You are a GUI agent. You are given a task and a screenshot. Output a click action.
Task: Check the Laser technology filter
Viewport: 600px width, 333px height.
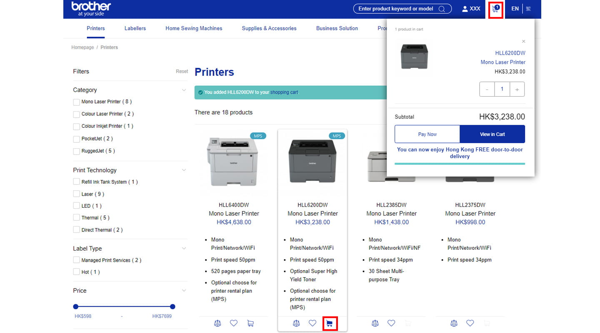(x=76, y=194)
